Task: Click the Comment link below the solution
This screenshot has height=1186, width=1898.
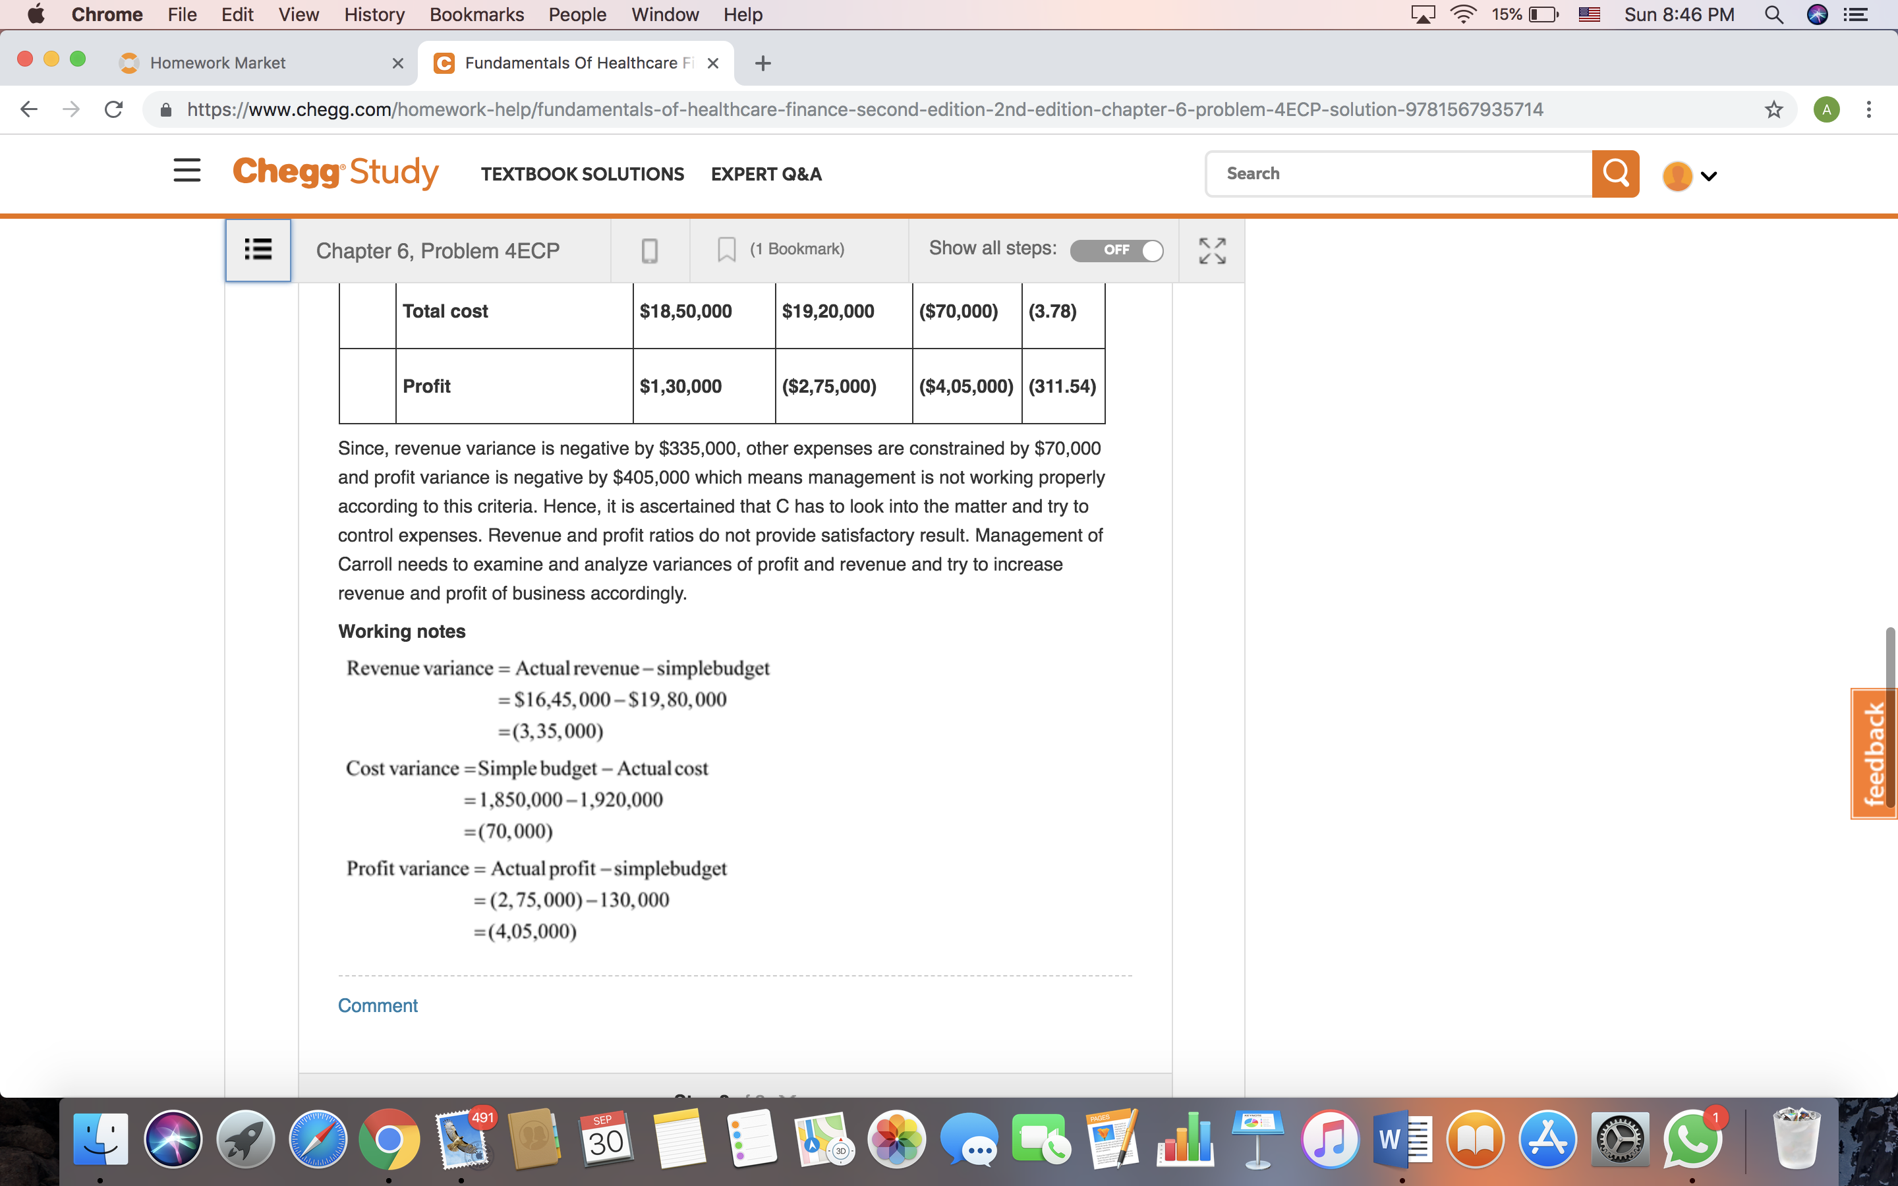Action: click(x=377, y=1005)
